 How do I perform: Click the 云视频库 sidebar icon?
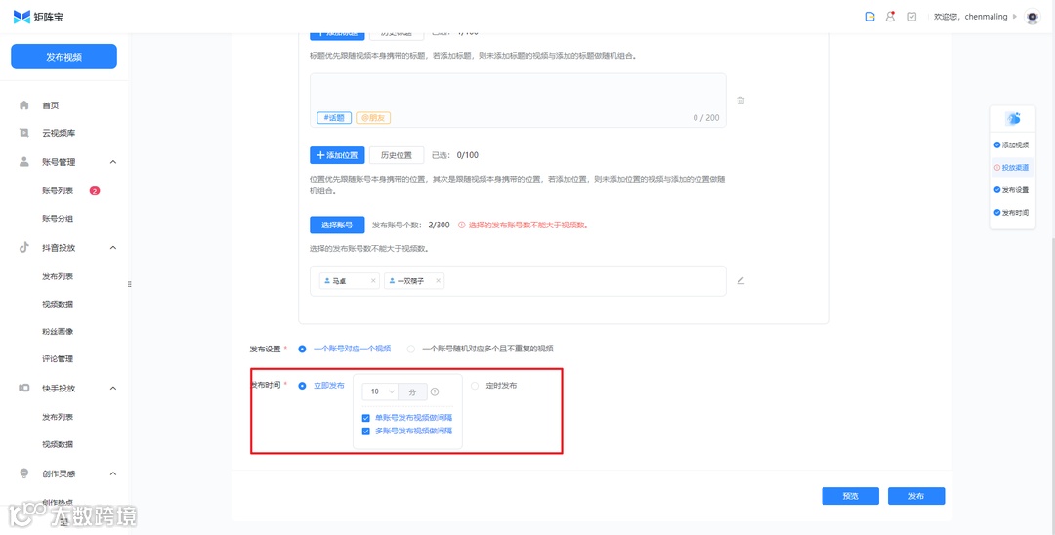(x=24, y=133)
